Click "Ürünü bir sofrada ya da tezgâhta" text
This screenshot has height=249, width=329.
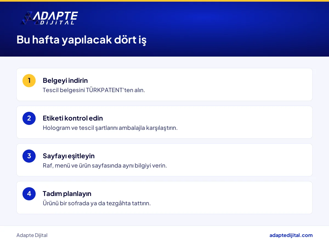point(97,203)
